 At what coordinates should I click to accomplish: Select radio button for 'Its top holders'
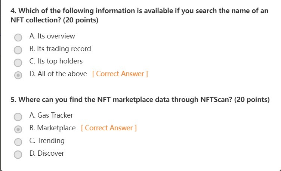18,62
